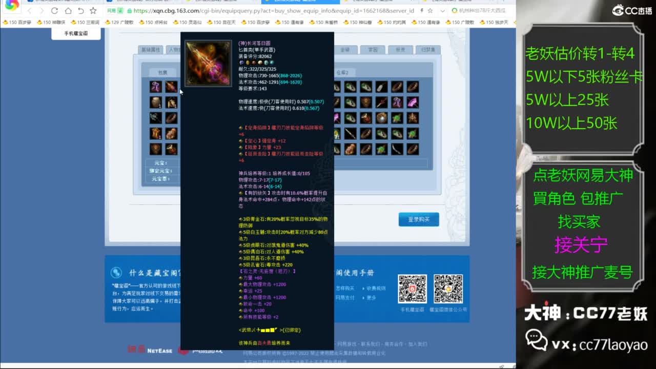Select the white curved blade in 仓库2 grid
Screen dimensions: 656x369
[397, 149]
